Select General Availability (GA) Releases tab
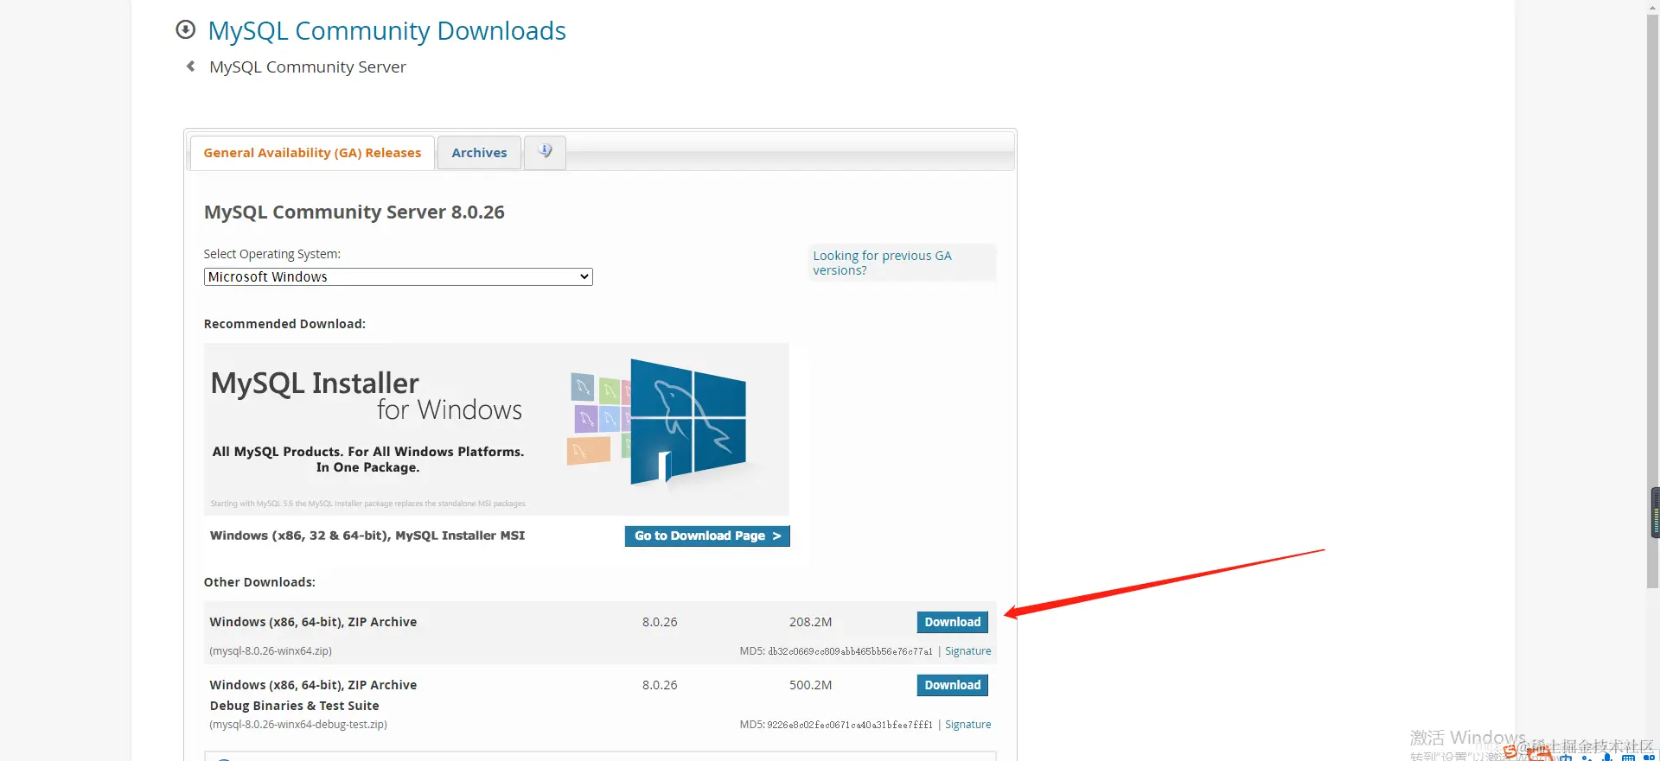 (312, 153)
